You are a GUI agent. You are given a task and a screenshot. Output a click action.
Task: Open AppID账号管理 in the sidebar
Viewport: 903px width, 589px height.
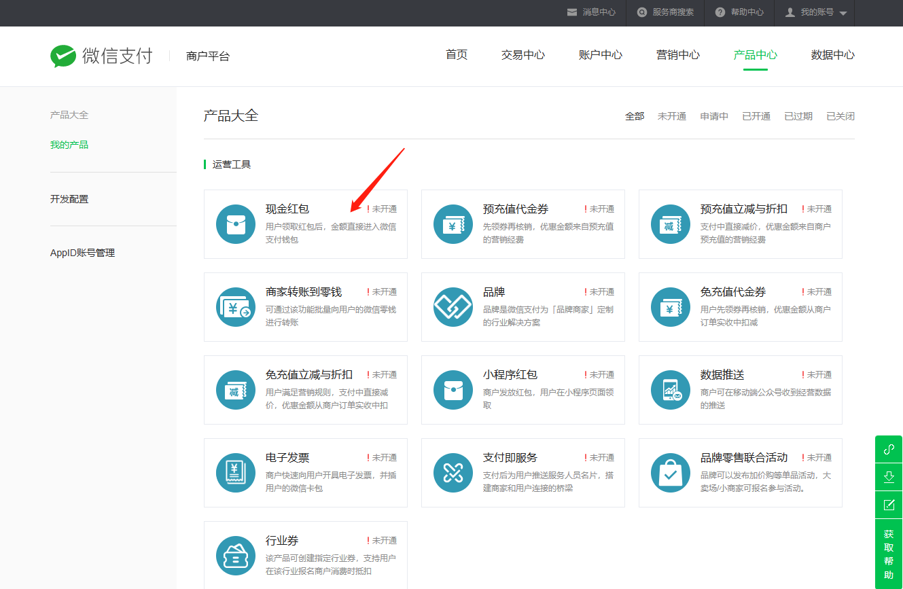[x=82, y=253]
